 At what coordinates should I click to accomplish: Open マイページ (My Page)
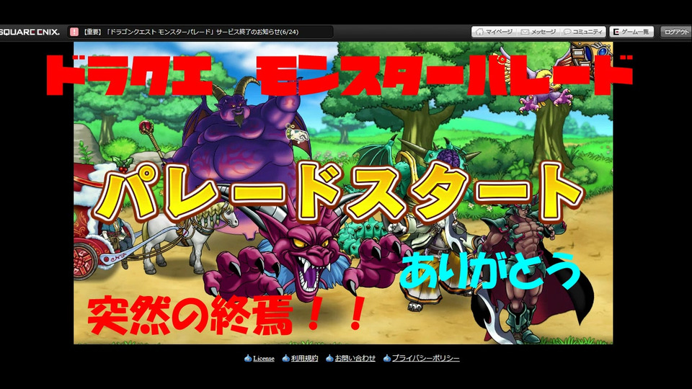click(x=494, y=32)
